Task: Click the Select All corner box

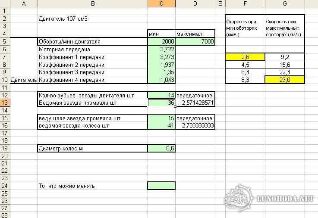Action: click(5, 4)
